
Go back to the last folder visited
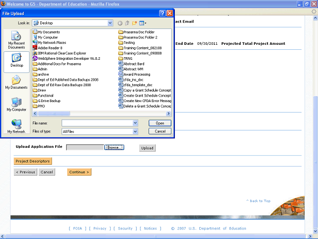click(120, 23)
